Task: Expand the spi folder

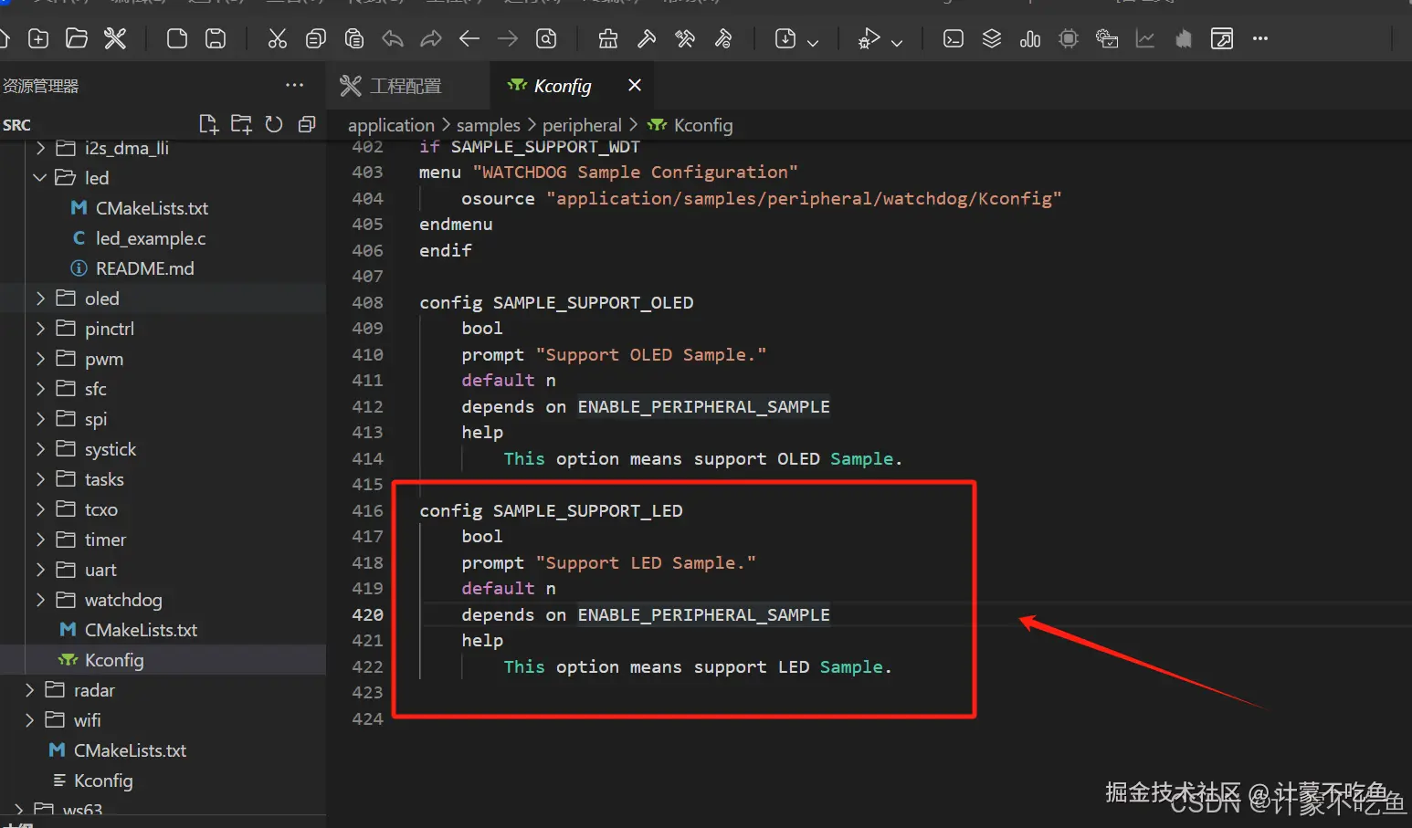Action: coord(40,419)
